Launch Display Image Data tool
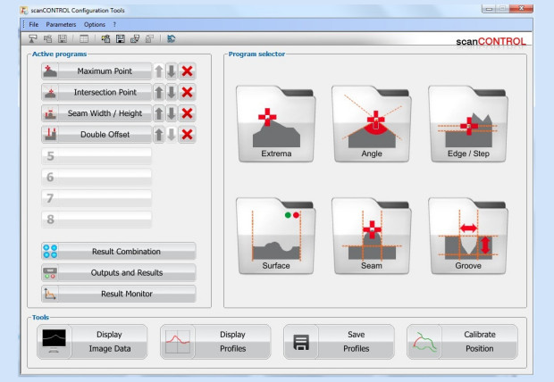Image resolution: width=554 pixels, height=382 pixels. pos(92,342)
